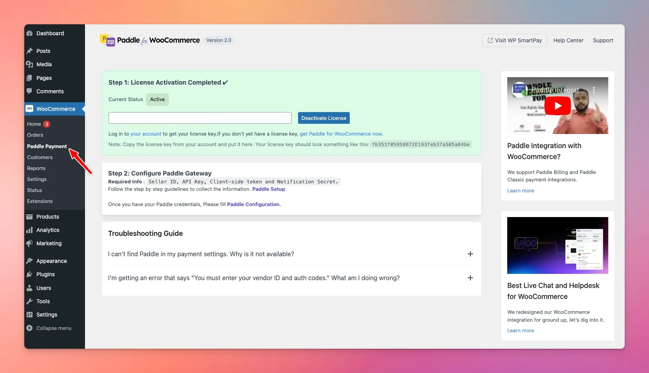This screenshot has height=373, width=649.
Task: Open the Paddle Configuration link
Action: pos(254,205)
